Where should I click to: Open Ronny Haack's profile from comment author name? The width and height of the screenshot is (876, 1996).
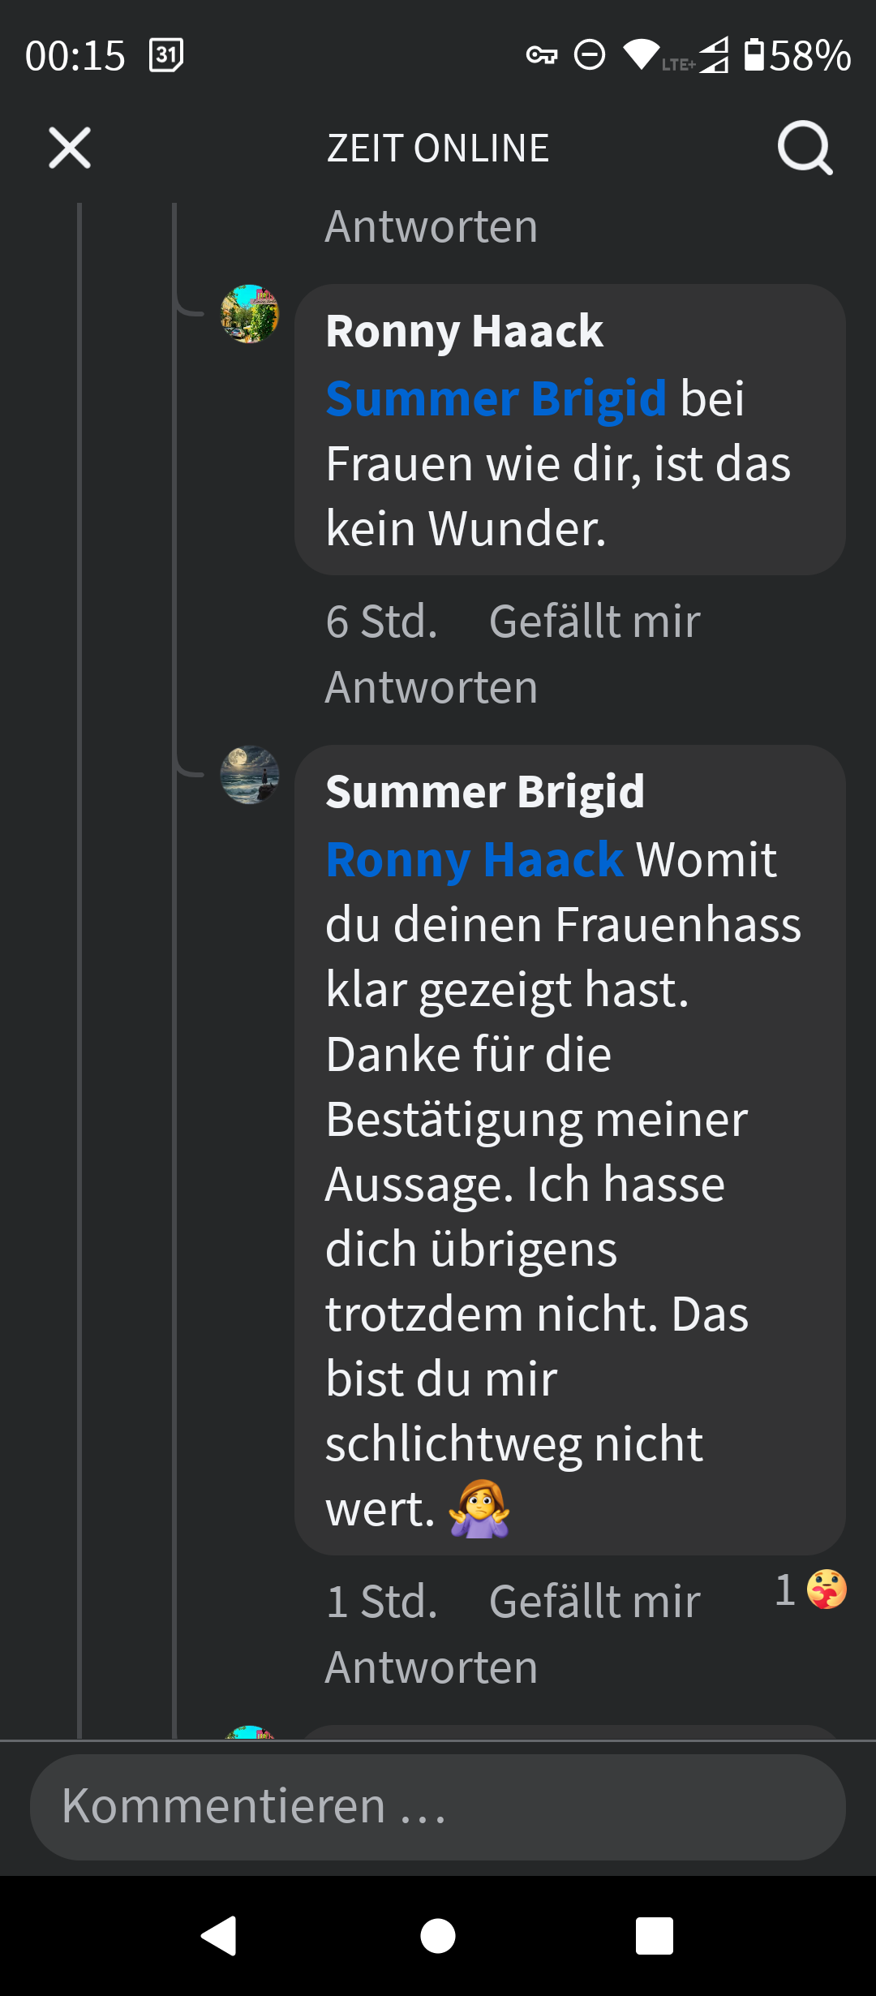464,331
